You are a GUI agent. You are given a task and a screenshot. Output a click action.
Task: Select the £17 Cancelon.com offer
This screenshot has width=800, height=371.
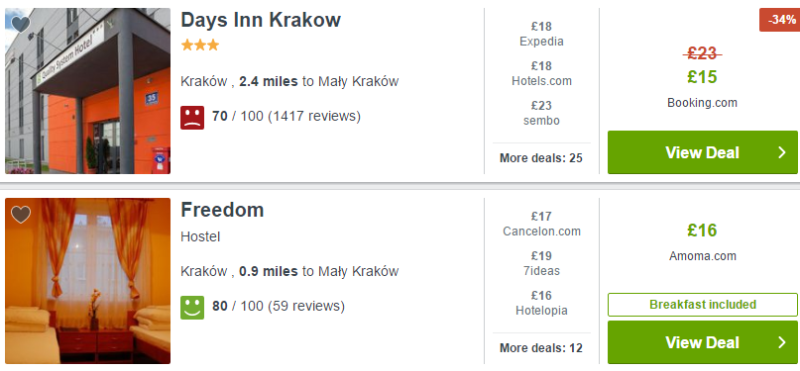pos(541,224)
